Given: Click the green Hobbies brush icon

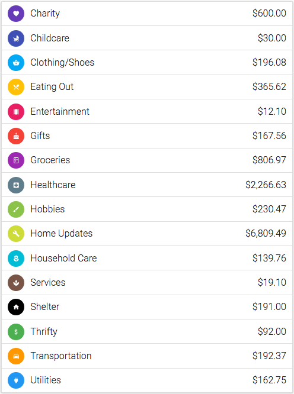Looking at the screenshot, I should click(x=16, y=209).
